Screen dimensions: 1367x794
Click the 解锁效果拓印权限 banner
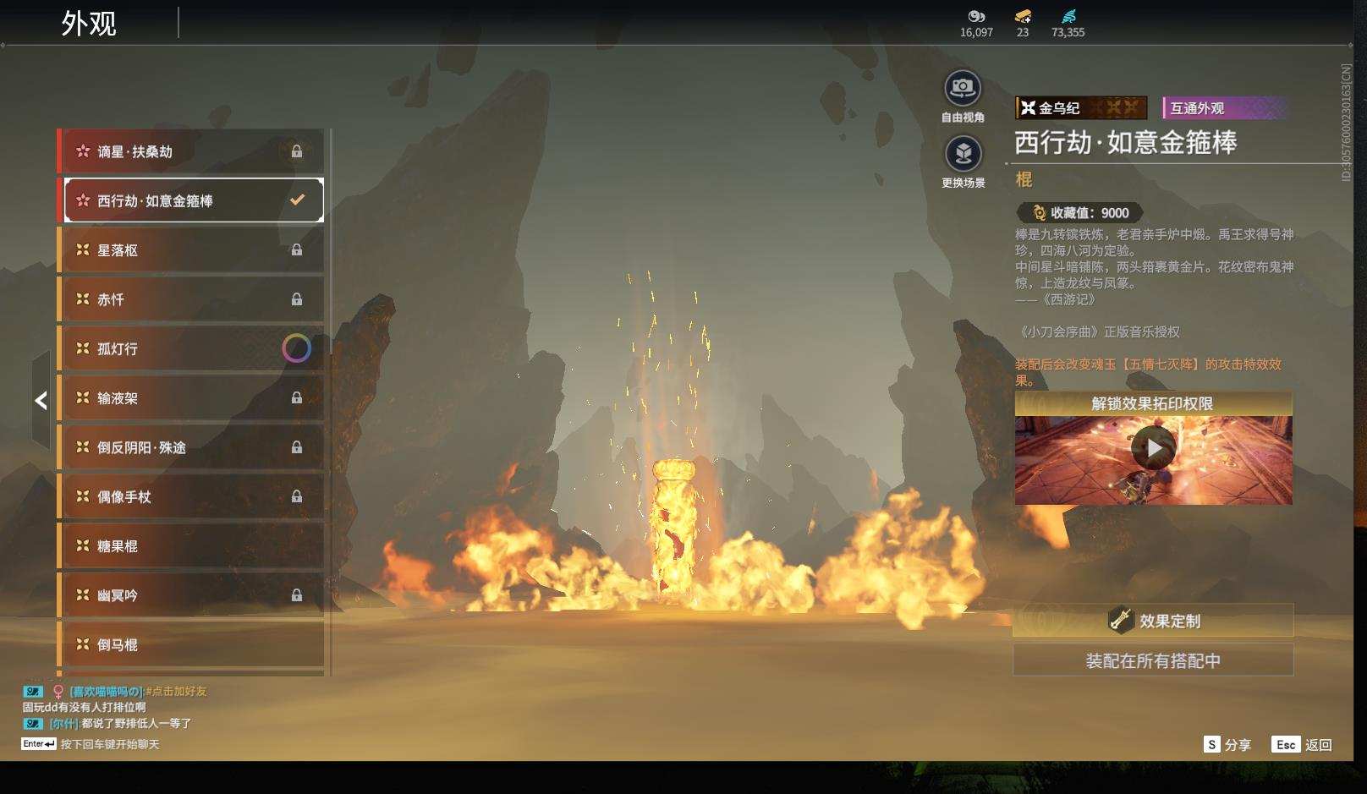[x=1153, y=404]
